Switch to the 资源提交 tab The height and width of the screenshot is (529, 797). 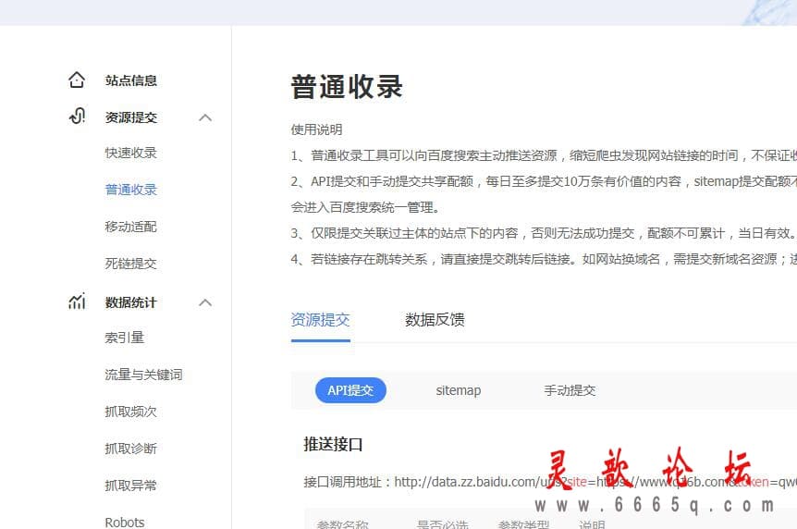(x=320, y=320)
